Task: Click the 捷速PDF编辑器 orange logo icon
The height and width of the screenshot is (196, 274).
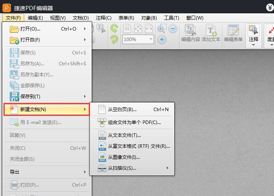Action: pos(7,8)
